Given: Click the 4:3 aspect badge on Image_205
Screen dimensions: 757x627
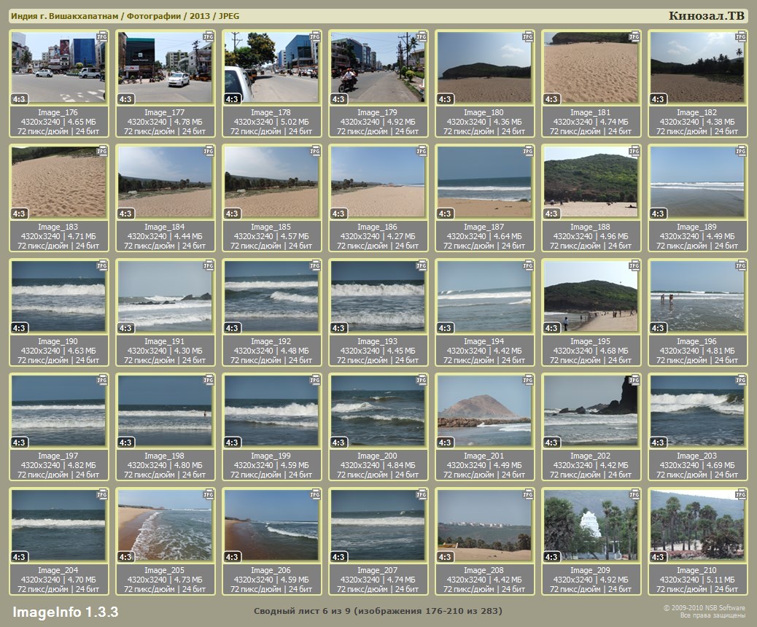Looking at the screenshot, I should point(125,557).
